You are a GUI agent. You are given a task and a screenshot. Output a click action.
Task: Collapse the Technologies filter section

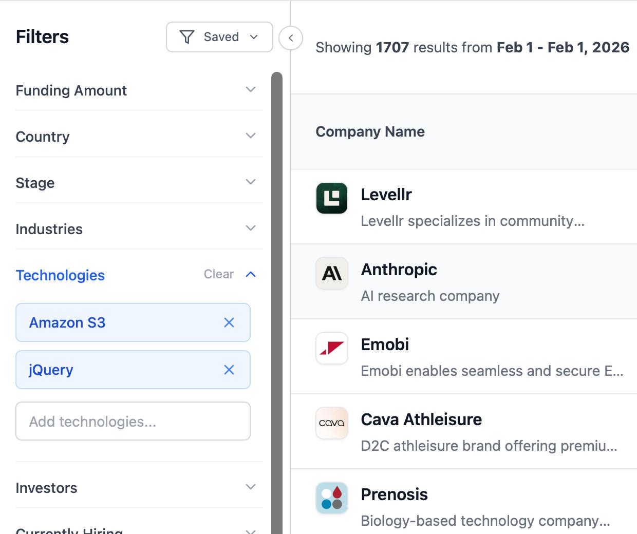tap(251, 274)
